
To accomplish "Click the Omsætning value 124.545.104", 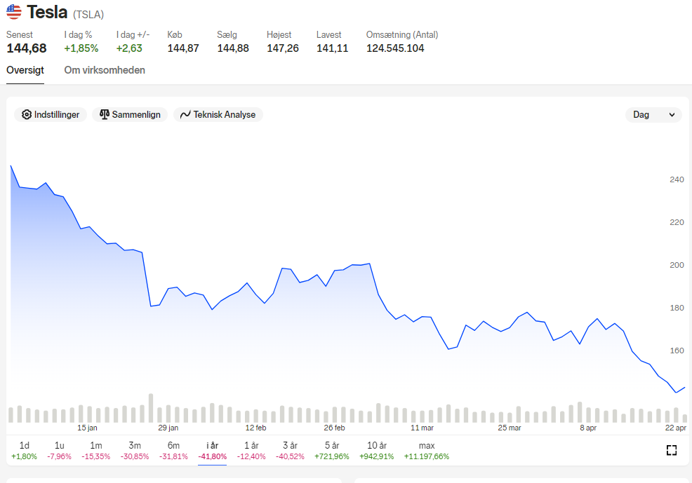I will click(x=395, y=48).
